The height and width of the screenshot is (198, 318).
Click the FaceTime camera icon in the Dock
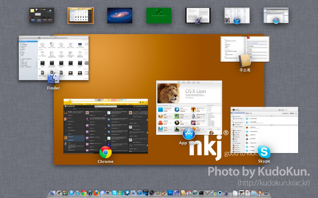coord(108,193)
